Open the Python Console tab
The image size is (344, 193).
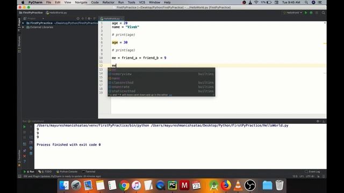[67, 172]
